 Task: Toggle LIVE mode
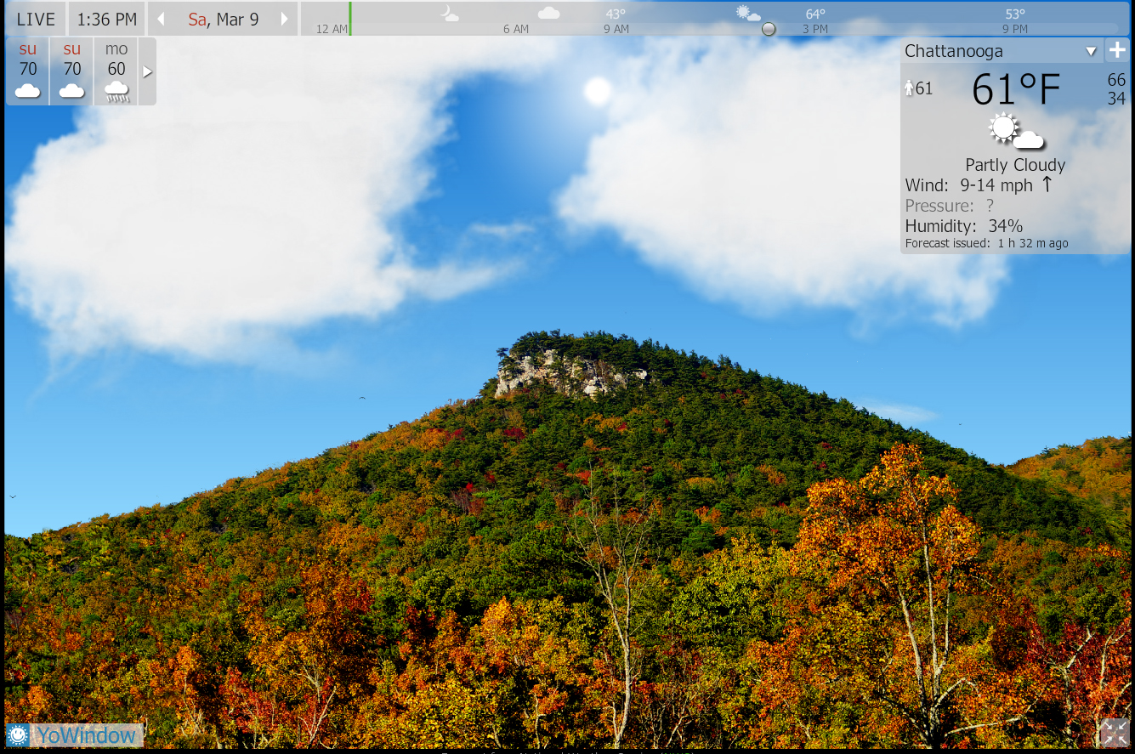click(36, 19)
